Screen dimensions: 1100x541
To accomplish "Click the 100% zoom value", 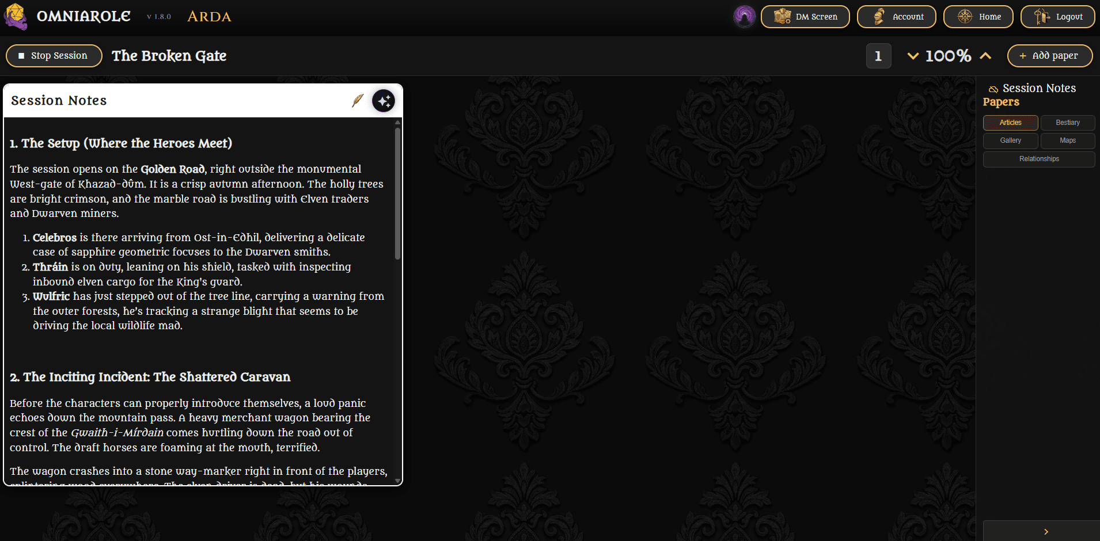I will pos(948,56).
